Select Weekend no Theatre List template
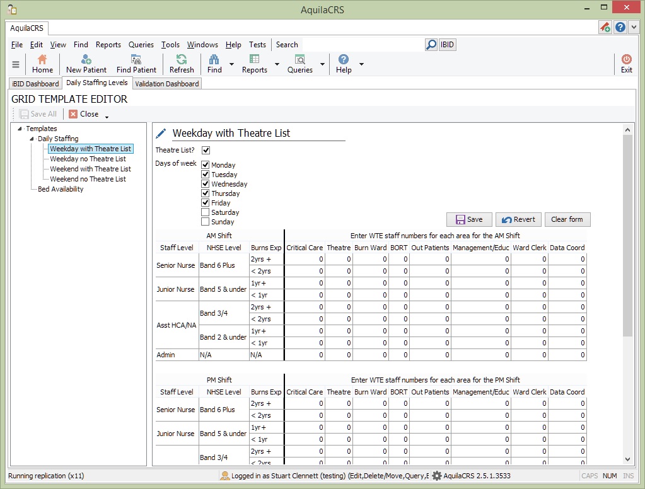Screen dimensions: 645x489 coord(88,179)
